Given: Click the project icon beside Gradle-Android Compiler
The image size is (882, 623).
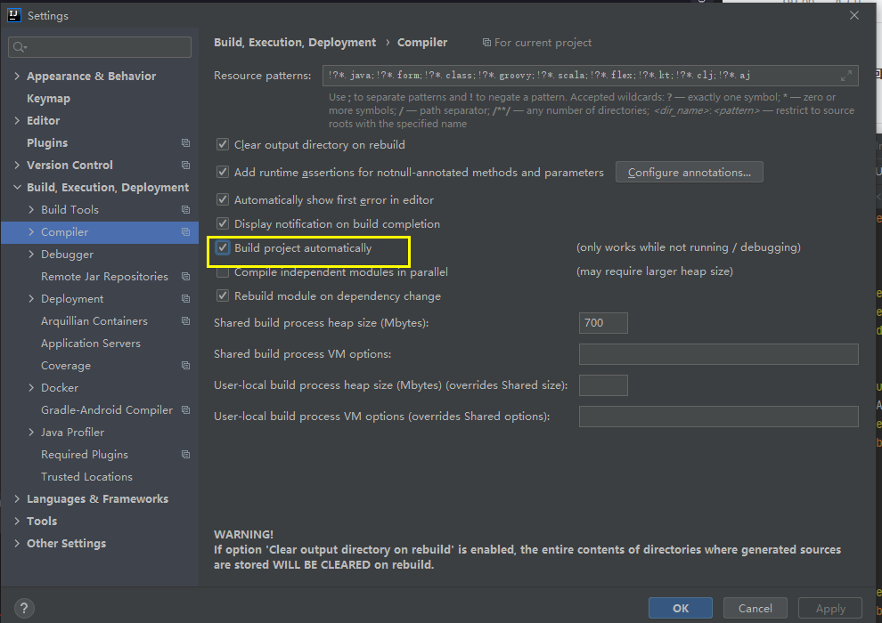Looking at the screenshot, I should click(x=185, y=410).
